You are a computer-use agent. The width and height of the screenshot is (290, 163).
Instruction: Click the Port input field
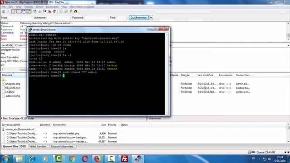[x=121, y=18]
